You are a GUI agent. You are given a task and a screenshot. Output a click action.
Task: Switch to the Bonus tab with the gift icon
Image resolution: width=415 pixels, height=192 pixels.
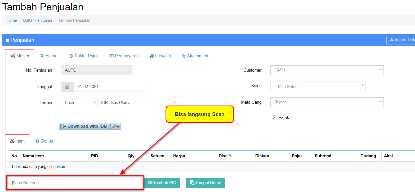click(x=44, y=141)
